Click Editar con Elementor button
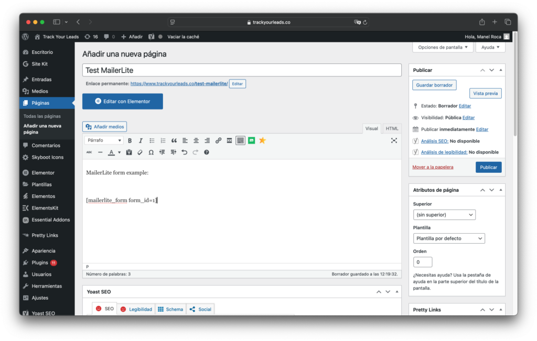The image size is (537, 341). 123,101
